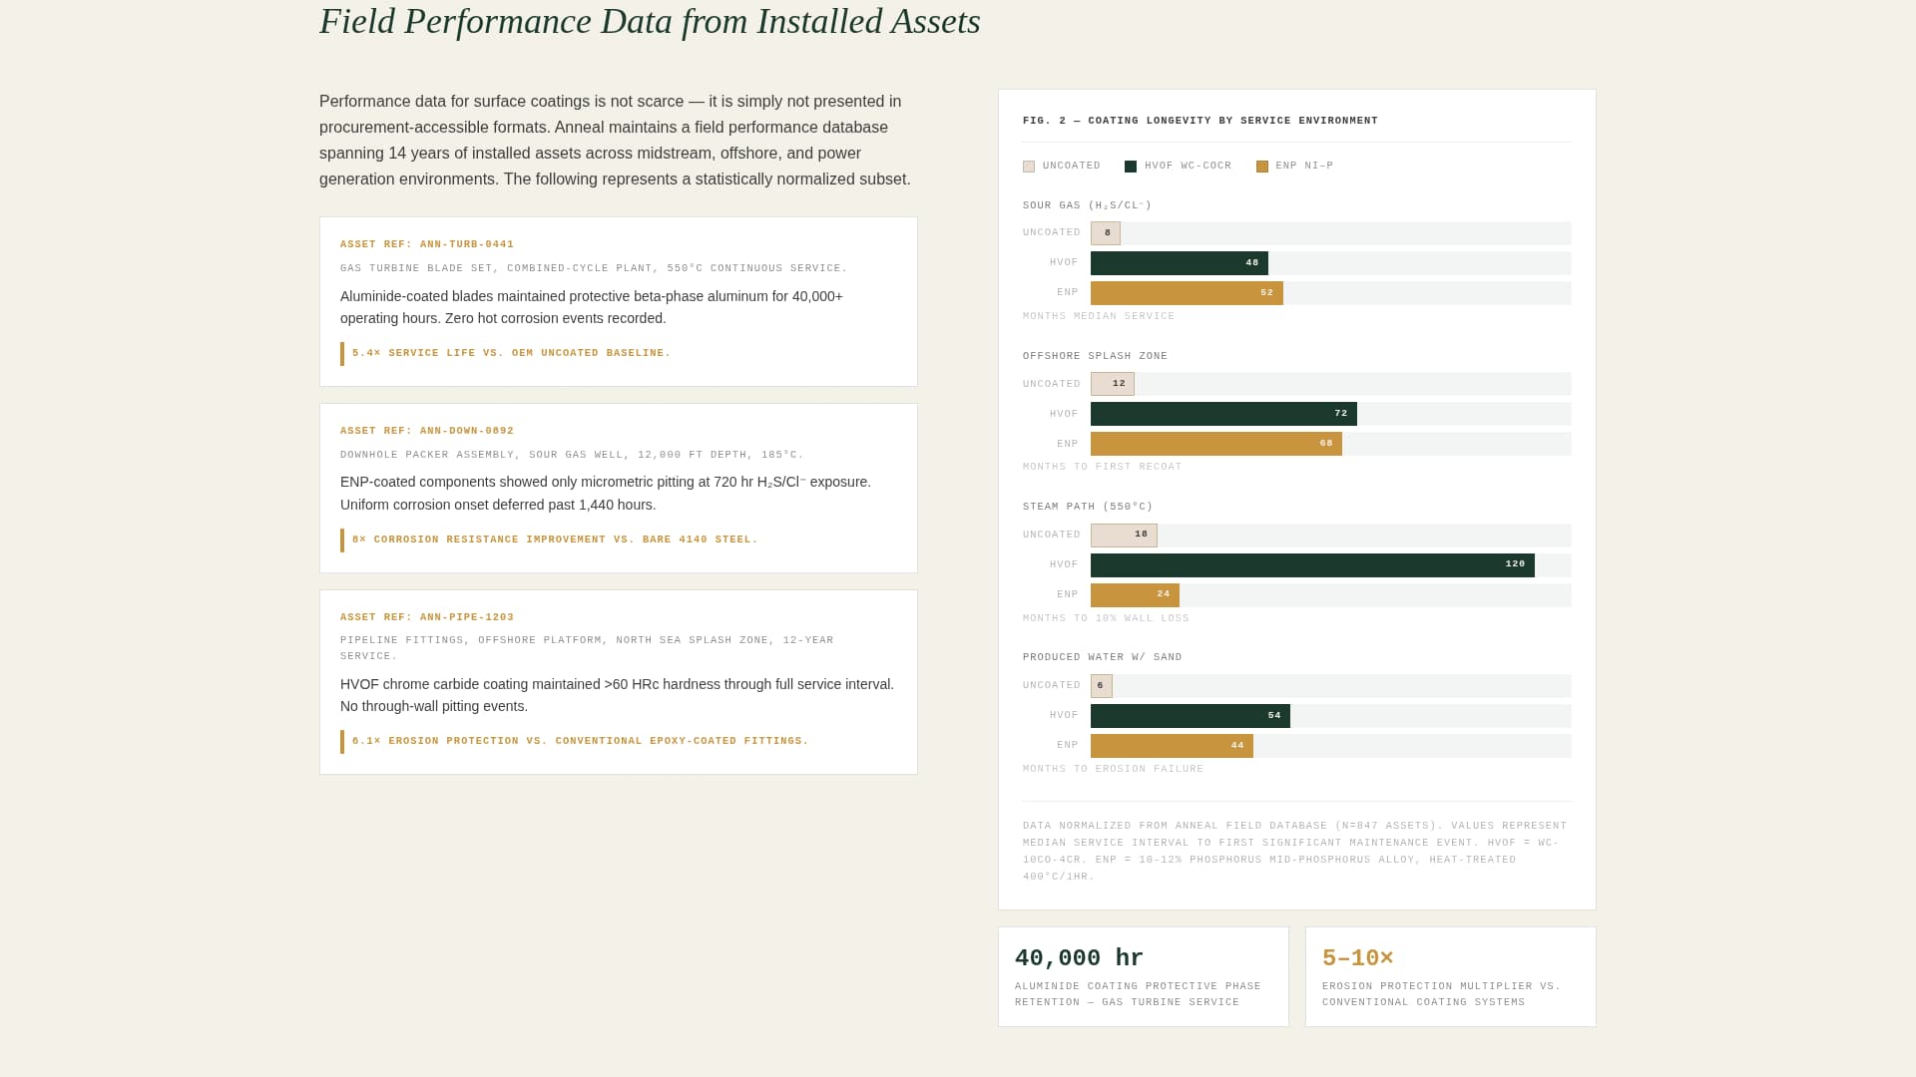Screen dimensions: 1916x1077
Task: Click the 6.1× erosion protection callout text
Action: 580,741
